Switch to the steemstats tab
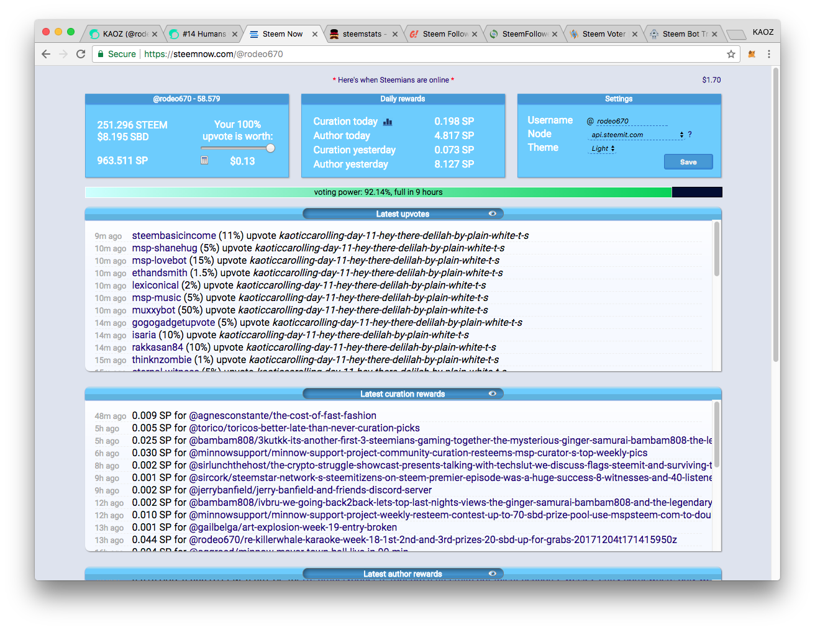 363,34
